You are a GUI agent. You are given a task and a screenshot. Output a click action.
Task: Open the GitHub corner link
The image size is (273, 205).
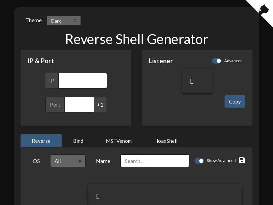tap(263, 9)
